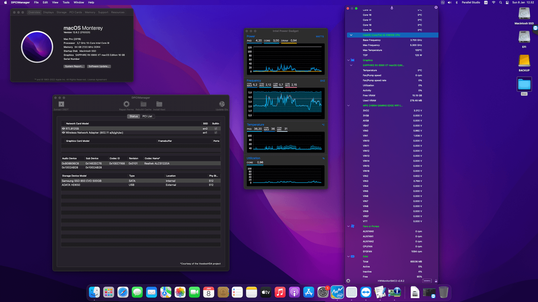The width and height of the screenshot is (538, 302).
Task: Collapse the RAM section chevron
Action: point(349,257)
